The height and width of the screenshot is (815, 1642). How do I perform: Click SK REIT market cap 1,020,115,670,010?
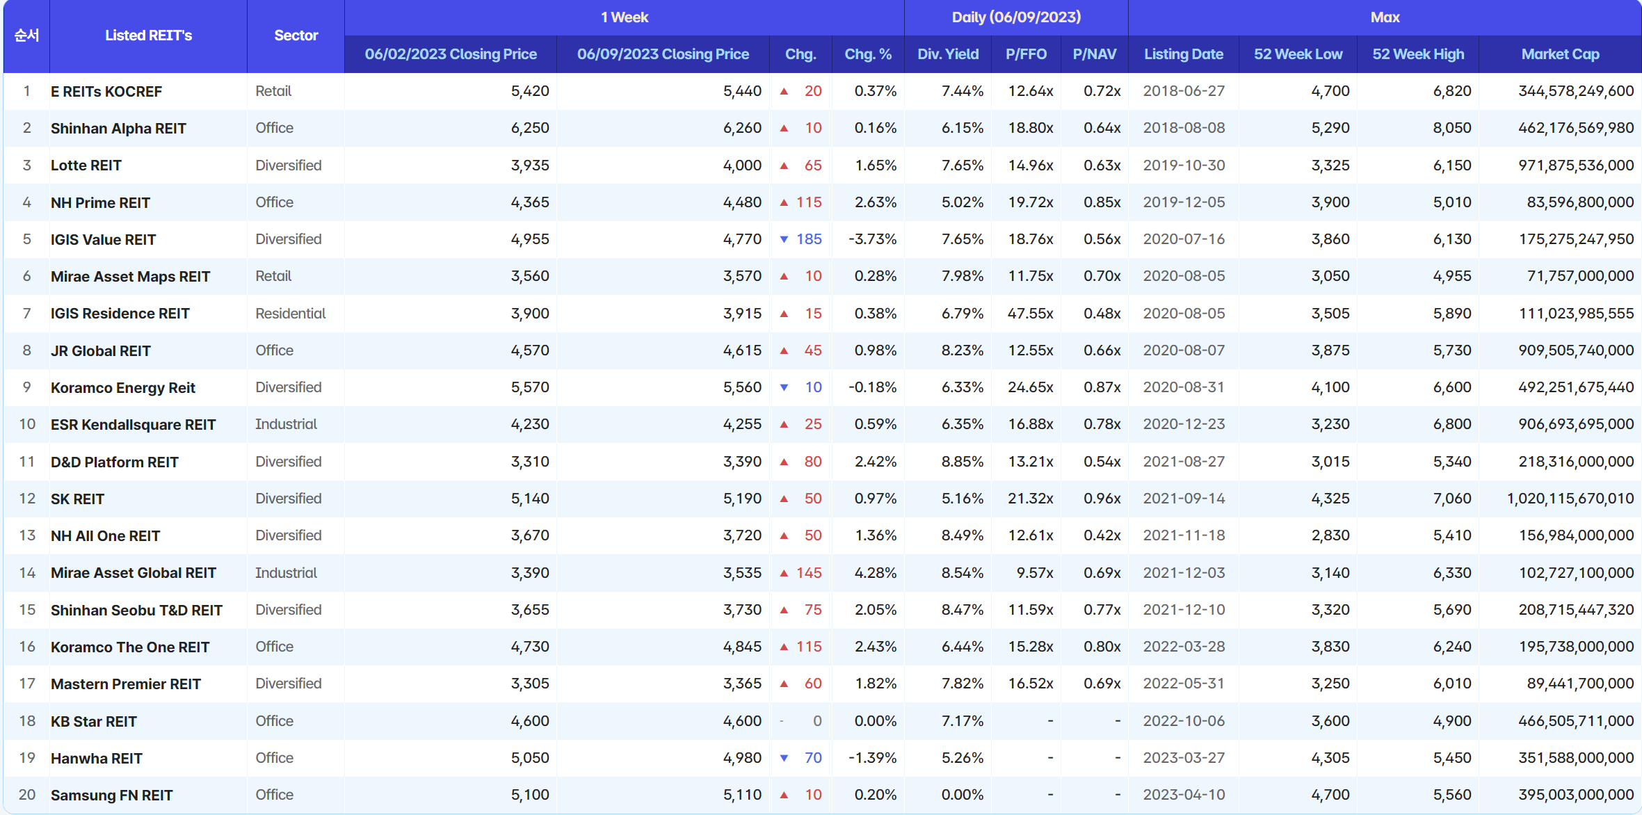point(1570,499)
